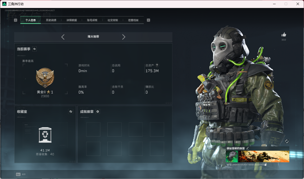The height and width of the screenshot is (179, 304).
Task: Click the 成就徽章 heading
Action: tap(87, 112)
